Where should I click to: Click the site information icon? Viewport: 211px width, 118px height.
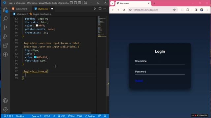click(x=130, y=10)
